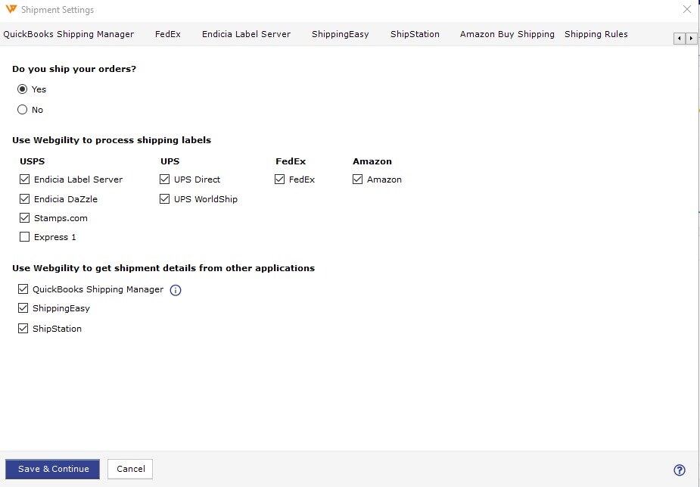The width and height of the screenshot is (700, 487).
Task: Click 'Use Webgility to process shipping labels' heading
Action: [x=111, y=140]
